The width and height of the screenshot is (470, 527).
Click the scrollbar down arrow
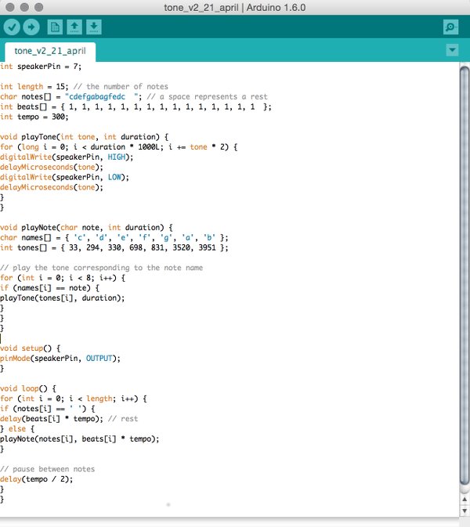coord(465,511)
